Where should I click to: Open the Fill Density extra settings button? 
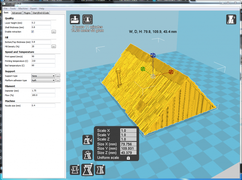coord(54,46)
